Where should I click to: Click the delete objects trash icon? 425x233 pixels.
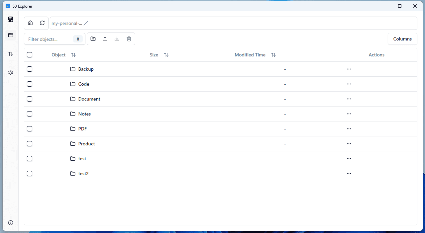pos(129,39)
